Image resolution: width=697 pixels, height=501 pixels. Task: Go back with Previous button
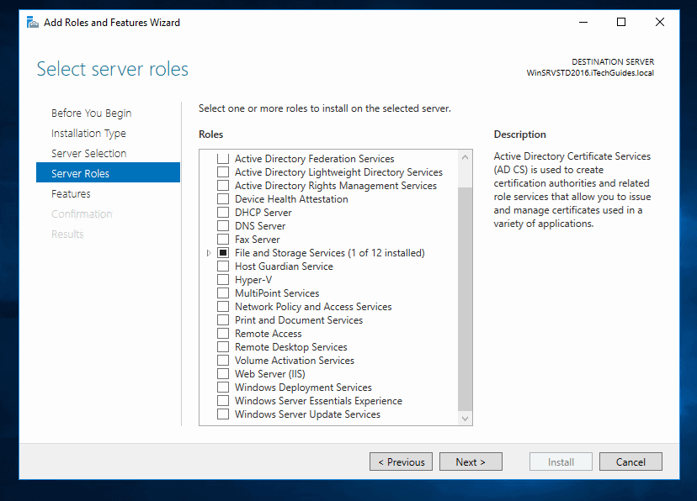click(x=402, y=461)
